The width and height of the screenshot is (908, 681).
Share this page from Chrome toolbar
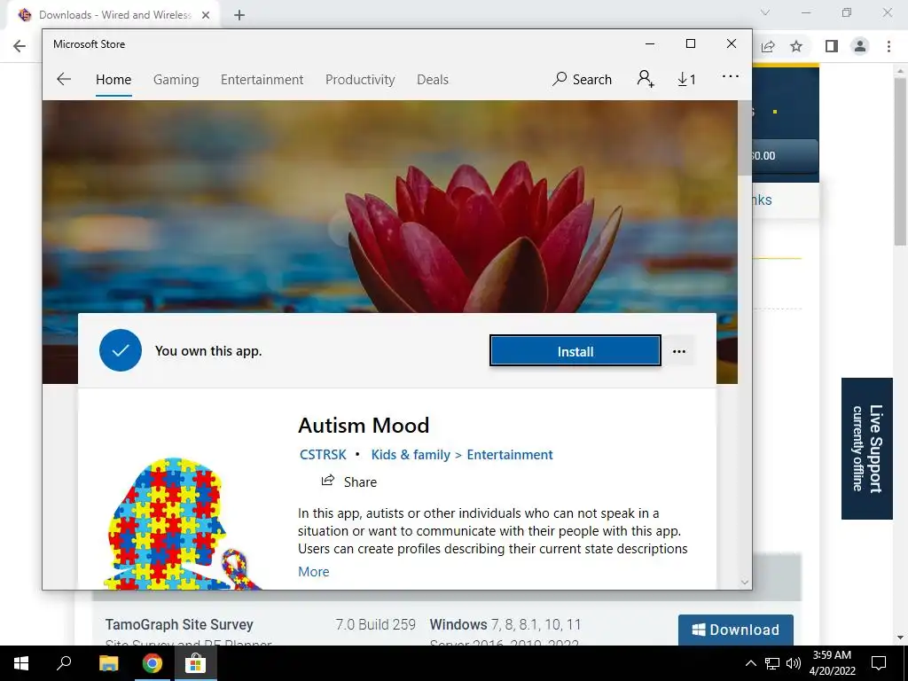click(x=768, y=46)
